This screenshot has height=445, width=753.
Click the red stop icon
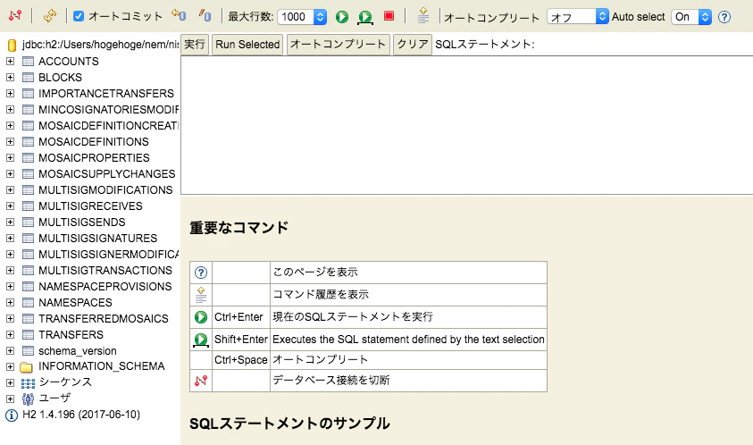(x=389, y=16)
